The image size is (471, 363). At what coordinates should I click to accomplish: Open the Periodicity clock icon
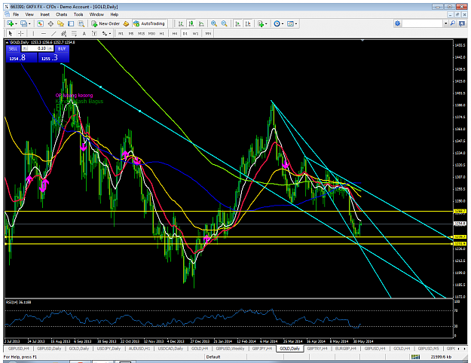coord(277,23)
